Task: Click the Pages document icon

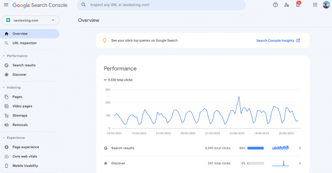Action: point(6,97)
